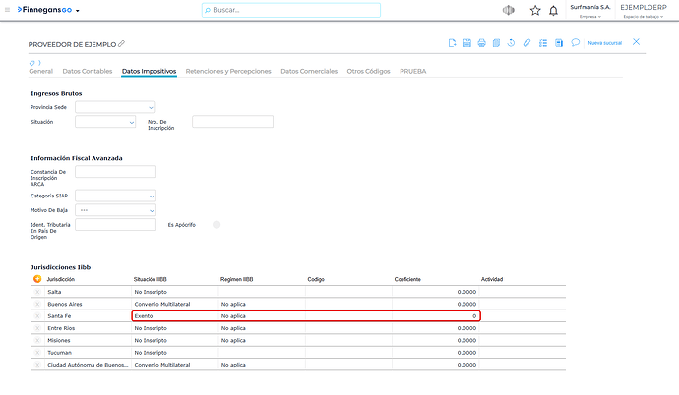Remove the Misiones jurisdiction row
Viewport: 679px width, 395px height.
pyautogui.click(x=37, y=341)
